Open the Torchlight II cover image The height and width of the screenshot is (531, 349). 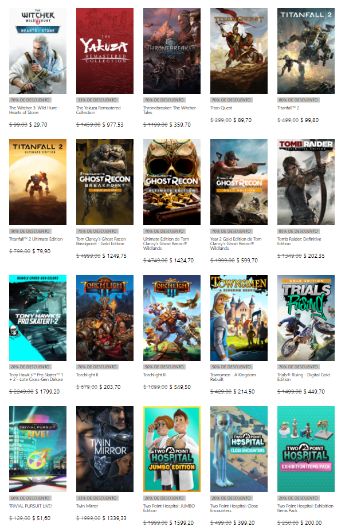click(105, 318)
